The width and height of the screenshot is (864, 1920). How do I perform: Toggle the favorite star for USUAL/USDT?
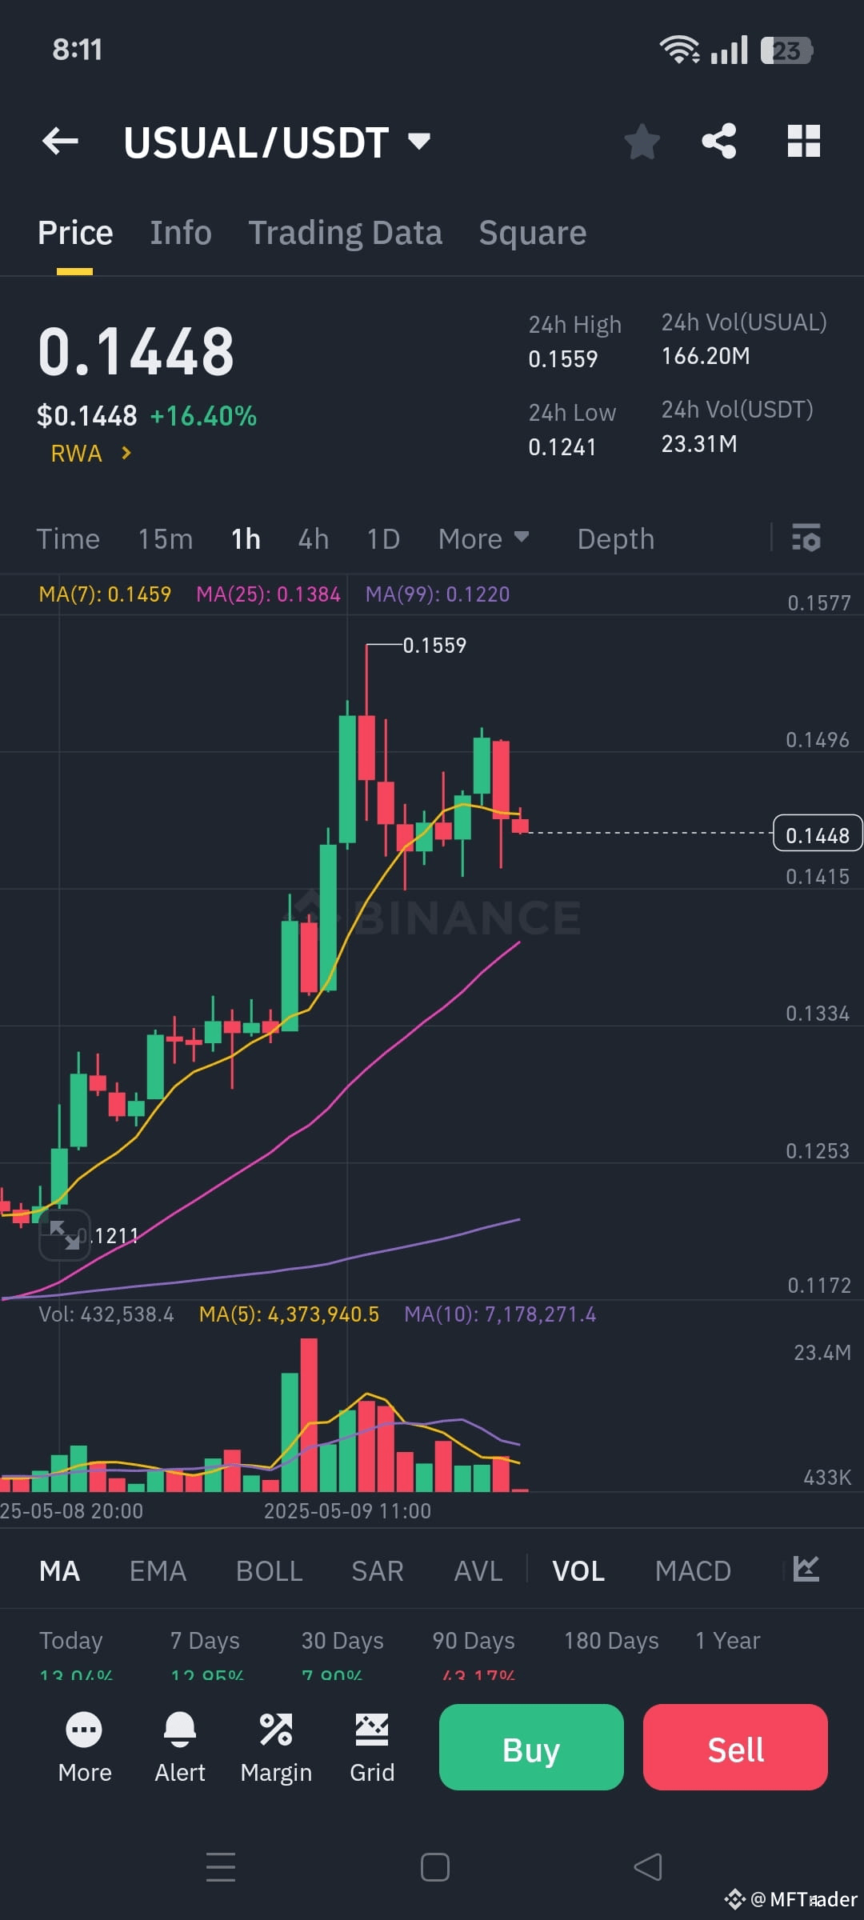point(642,141)
